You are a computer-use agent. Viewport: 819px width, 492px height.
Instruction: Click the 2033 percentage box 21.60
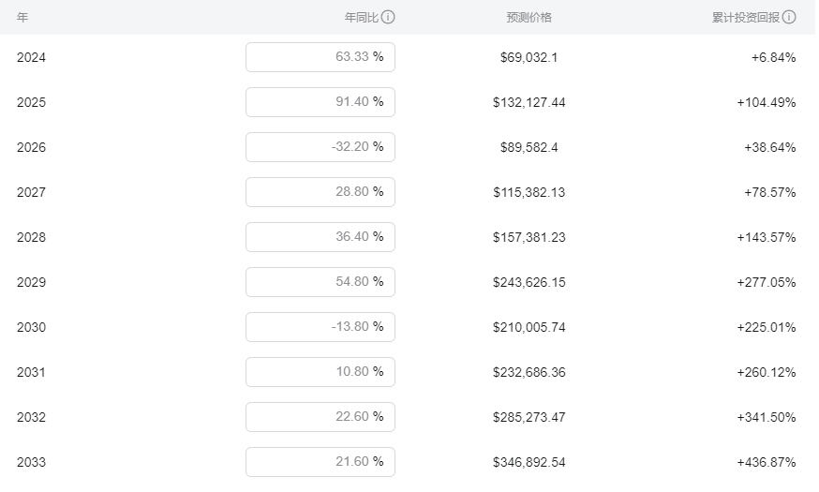(320, 461)
